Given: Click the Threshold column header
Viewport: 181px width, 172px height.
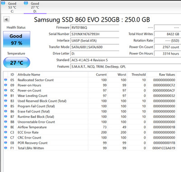Looking at the screenshot, I should pyautogui.click(x=137, y=74).
